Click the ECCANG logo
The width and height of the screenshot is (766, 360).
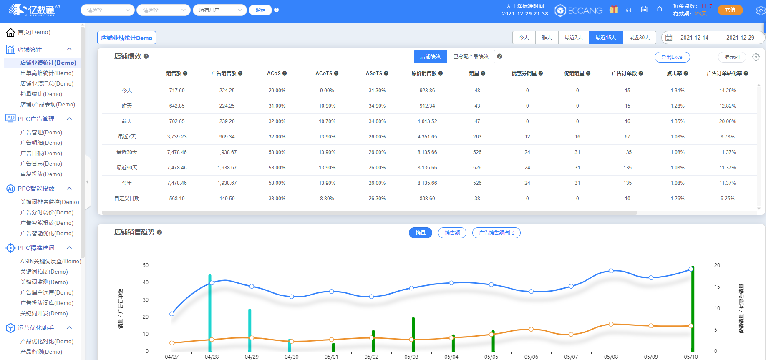point(579,10)
